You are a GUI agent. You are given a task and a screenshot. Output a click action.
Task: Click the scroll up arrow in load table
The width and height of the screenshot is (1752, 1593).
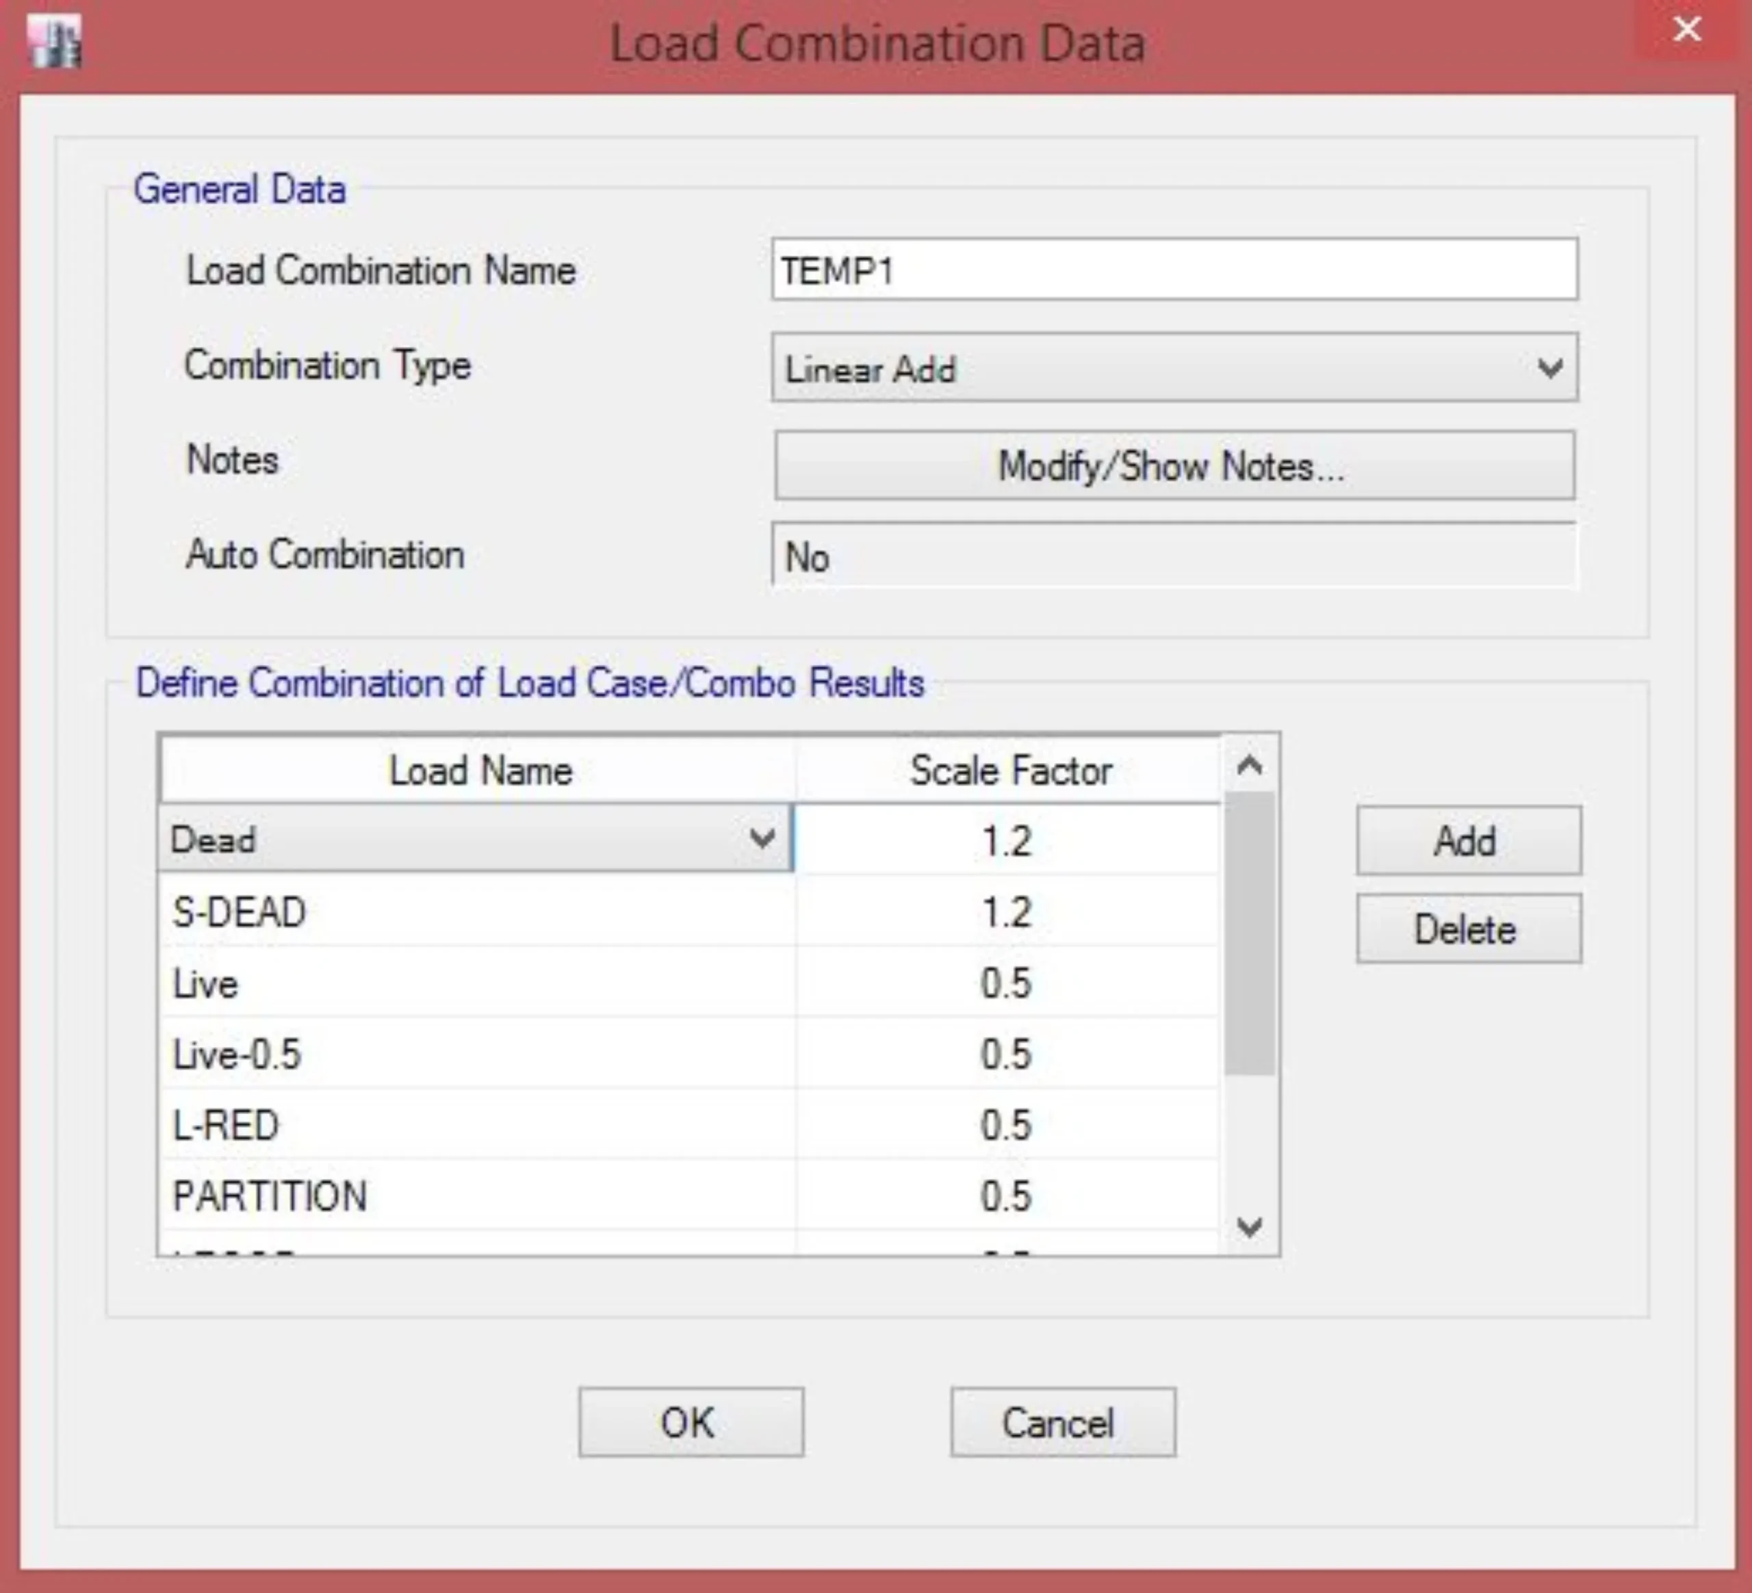pyautogui.click(x=1250, y=766)
